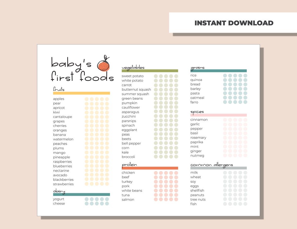The height and width of the screenshot is (229, 297).
Task: Click "tree nuts" under common allergens
Action: (x=198, y=200)
